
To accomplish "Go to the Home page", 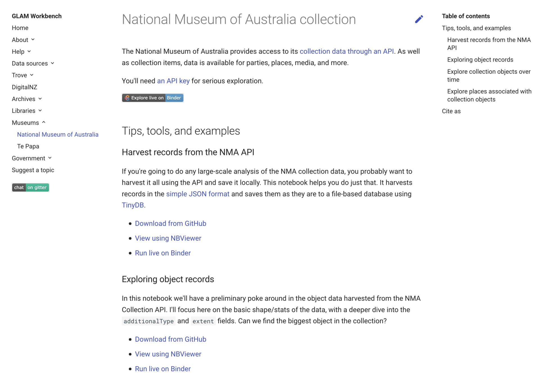I will (x=20, y=28).
